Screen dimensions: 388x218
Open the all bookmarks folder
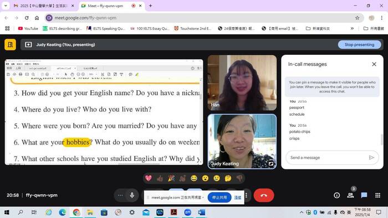click(x=374, y=28)
